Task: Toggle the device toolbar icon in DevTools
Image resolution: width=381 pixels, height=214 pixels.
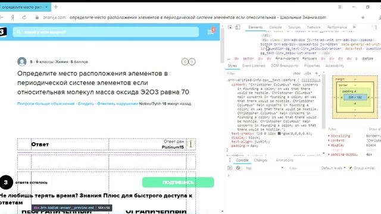Action: click(238, 27)
